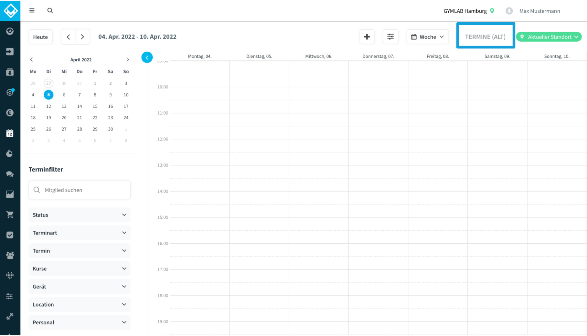Click the Mitglied suchen search field

coord(80,190)
